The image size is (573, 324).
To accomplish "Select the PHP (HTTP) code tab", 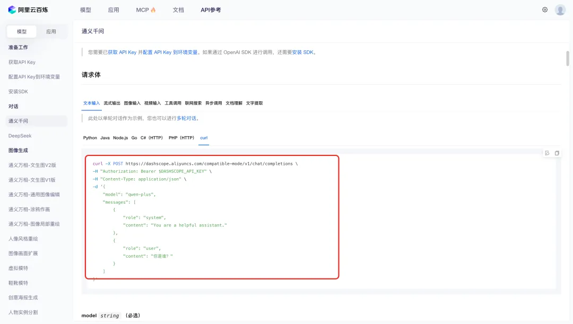I will pos(181,138).
